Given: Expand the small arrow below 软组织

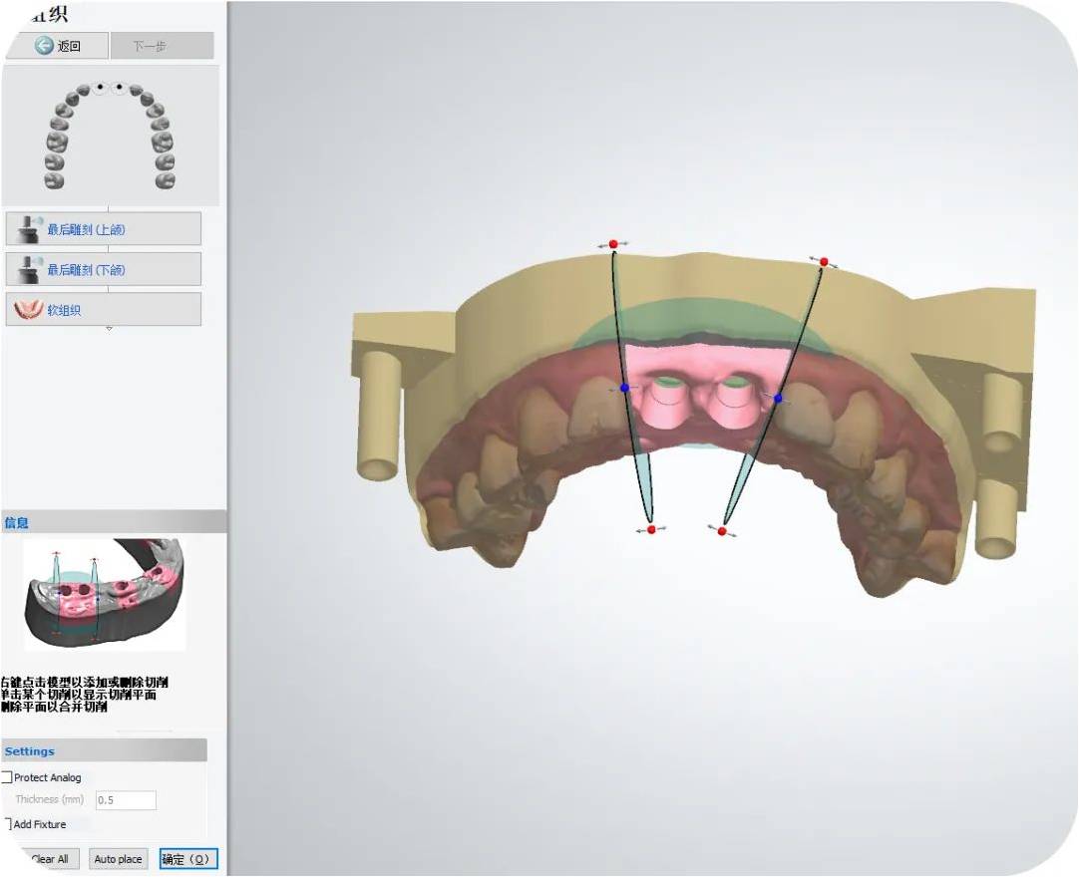Looking at the screenshot, I should tap(109, 328).
